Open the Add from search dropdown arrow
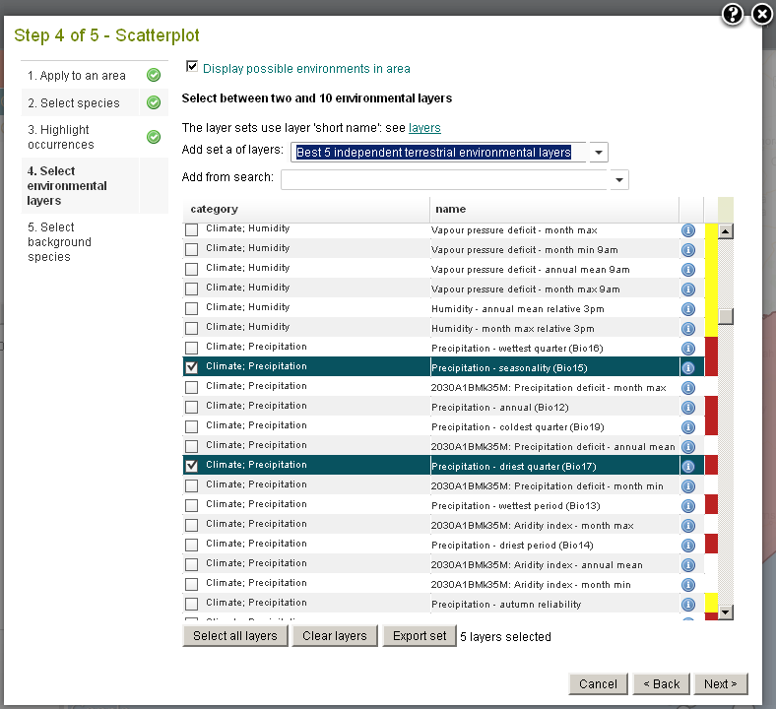 point(619,180)
